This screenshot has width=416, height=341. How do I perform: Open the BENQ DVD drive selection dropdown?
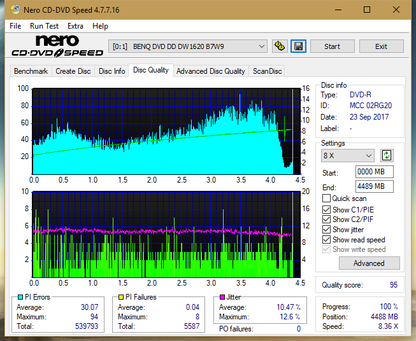(187, 46)
